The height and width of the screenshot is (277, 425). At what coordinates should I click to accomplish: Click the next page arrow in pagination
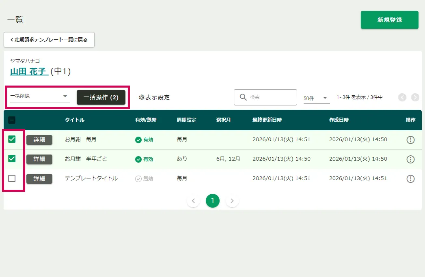pos(232,201)
